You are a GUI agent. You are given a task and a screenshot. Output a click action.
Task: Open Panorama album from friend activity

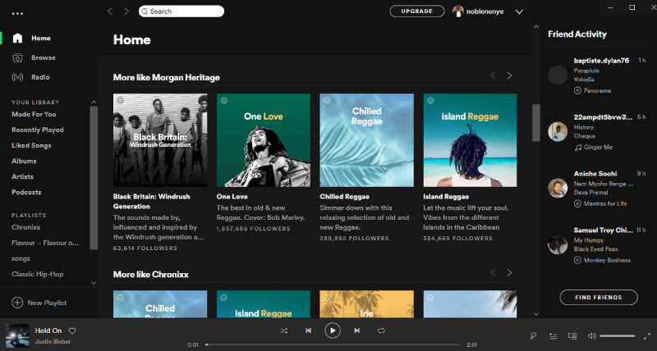coord(597,90)
